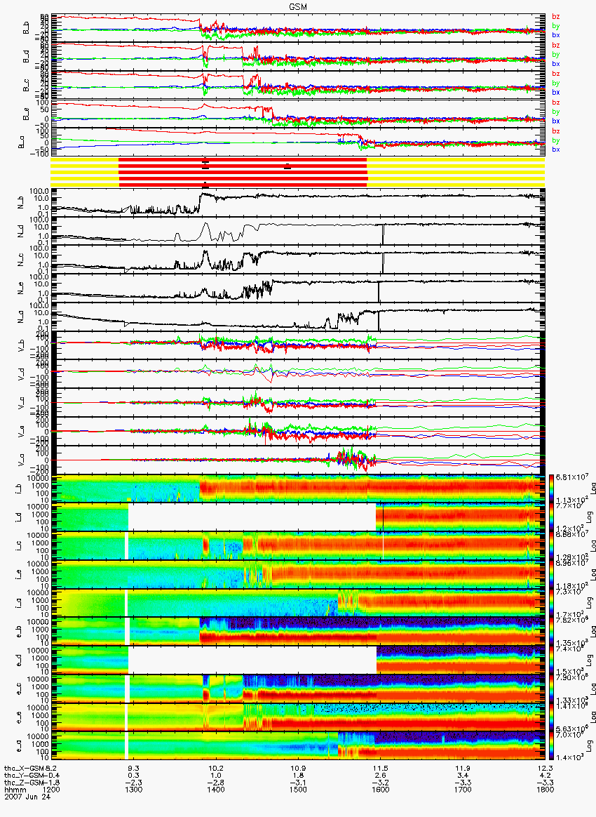
Task: Click the thc_X-GSM row label
Action: (x=24, y=769)
